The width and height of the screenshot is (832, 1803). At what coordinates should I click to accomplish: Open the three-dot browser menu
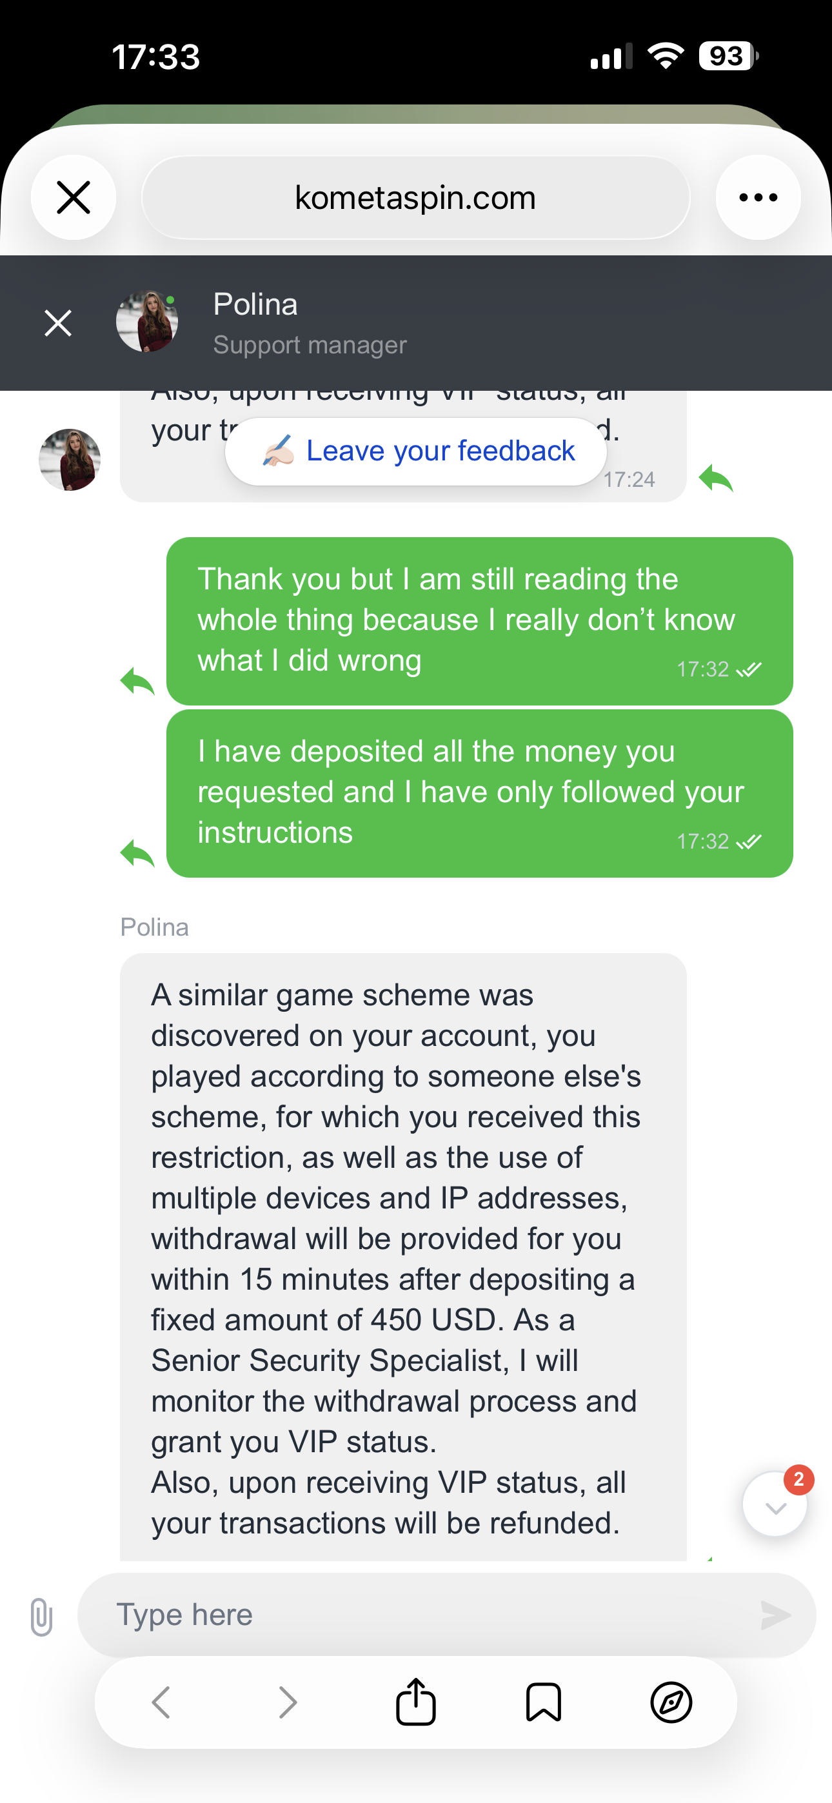[x=758, y=198]
